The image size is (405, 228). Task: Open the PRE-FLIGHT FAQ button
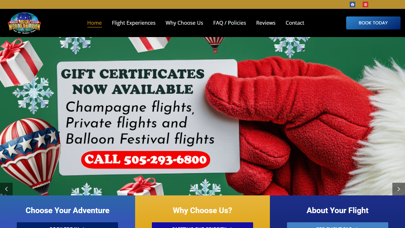click(338, 225)
